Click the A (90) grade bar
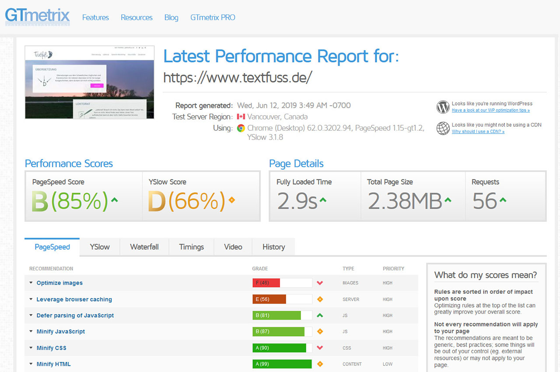The width and height of the screenshot is (560, 372). (x=282, y=348)
